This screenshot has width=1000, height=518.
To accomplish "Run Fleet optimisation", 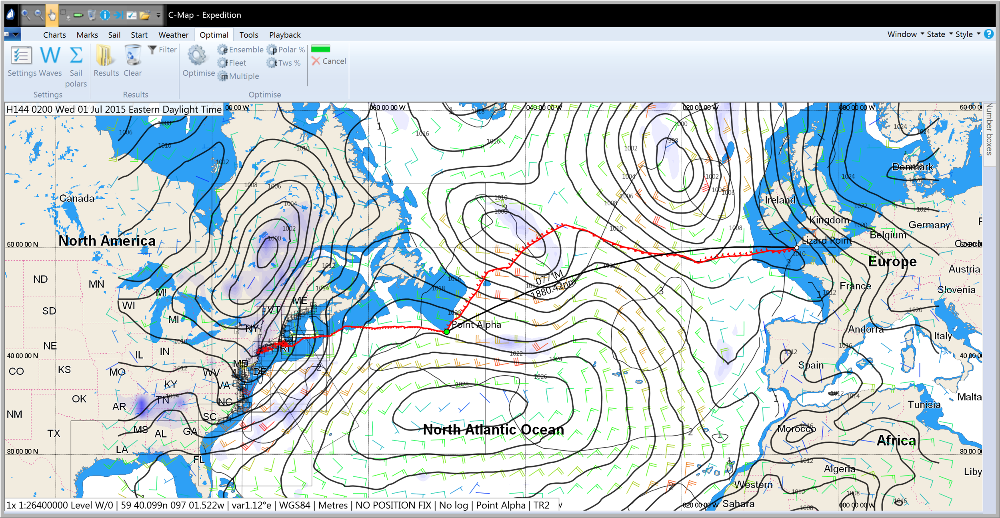I will tap(232, 63).
